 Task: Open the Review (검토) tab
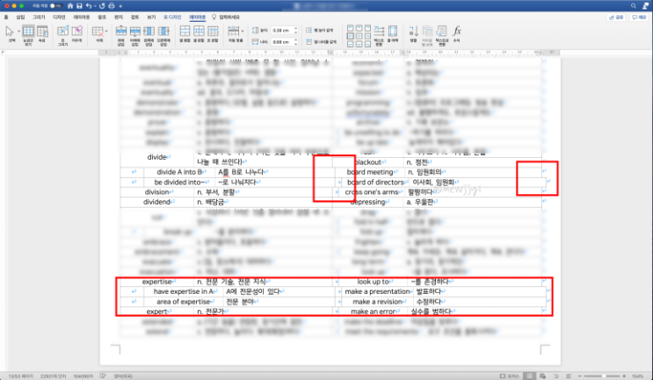click(135, 17)
